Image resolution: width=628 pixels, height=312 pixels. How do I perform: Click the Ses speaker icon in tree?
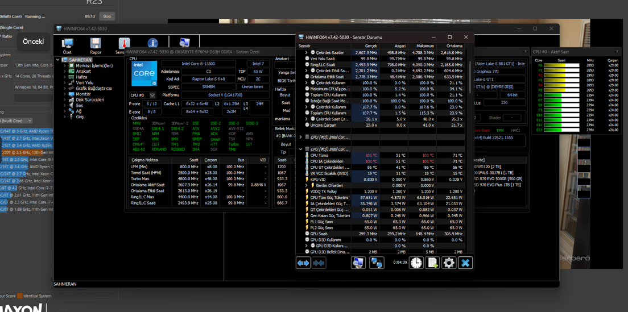coord(72,105)
